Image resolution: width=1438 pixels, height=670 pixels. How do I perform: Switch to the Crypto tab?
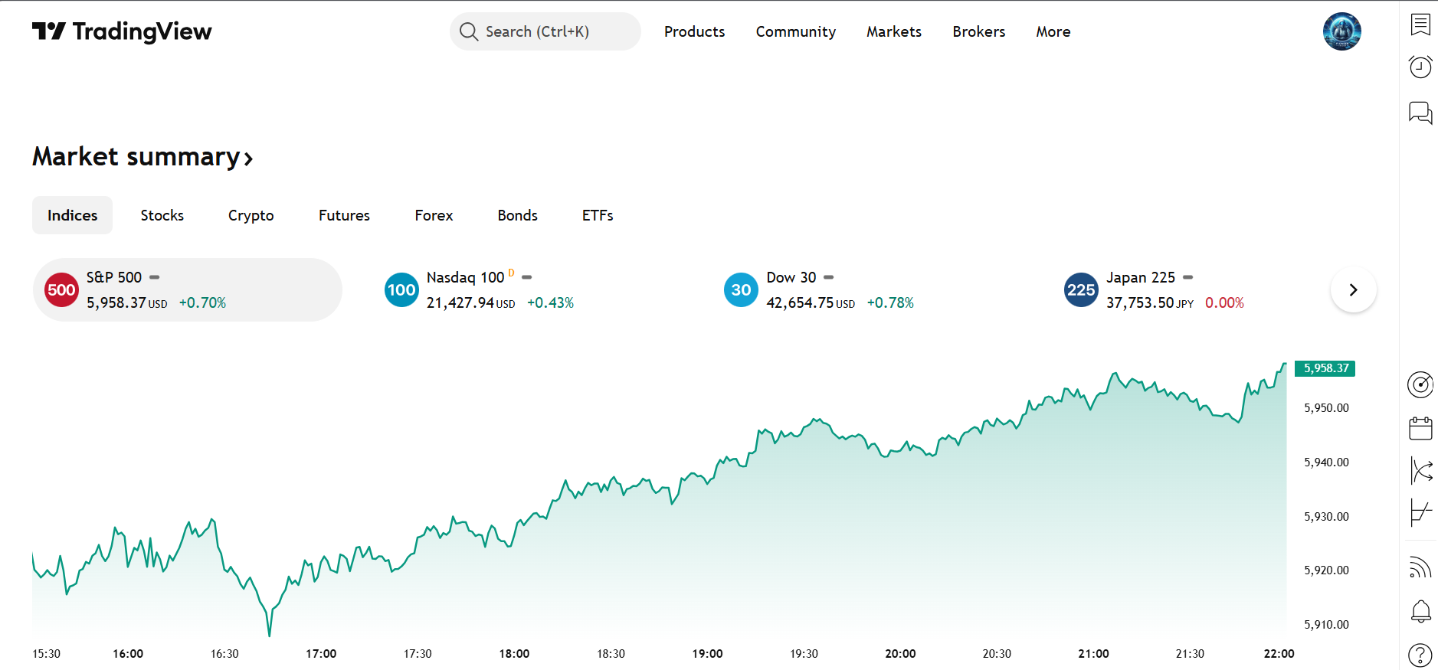[x=251, y=215]
